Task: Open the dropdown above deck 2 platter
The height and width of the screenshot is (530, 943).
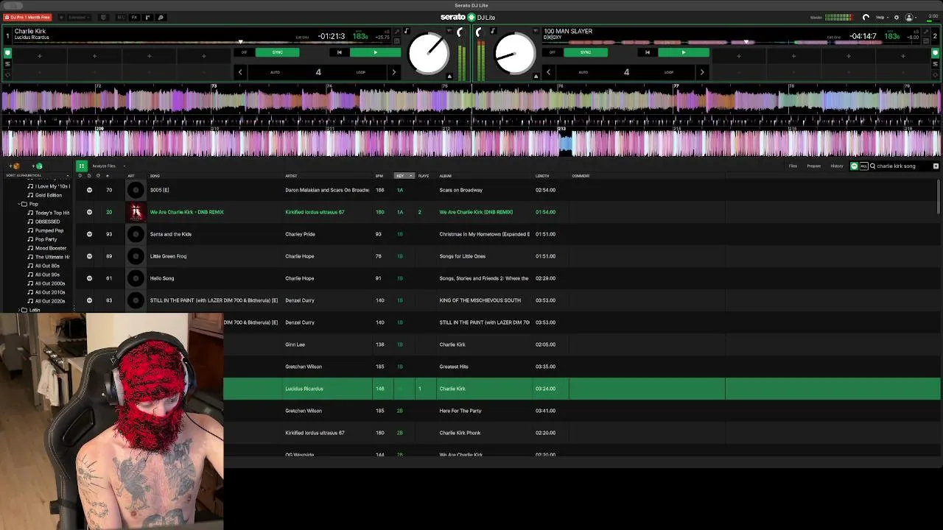Action: [x=536, y=31]
